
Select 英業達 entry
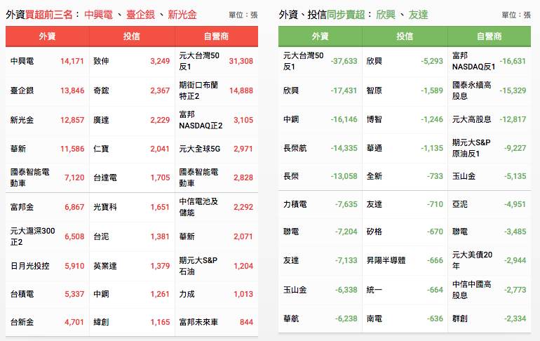pos(105,266)
